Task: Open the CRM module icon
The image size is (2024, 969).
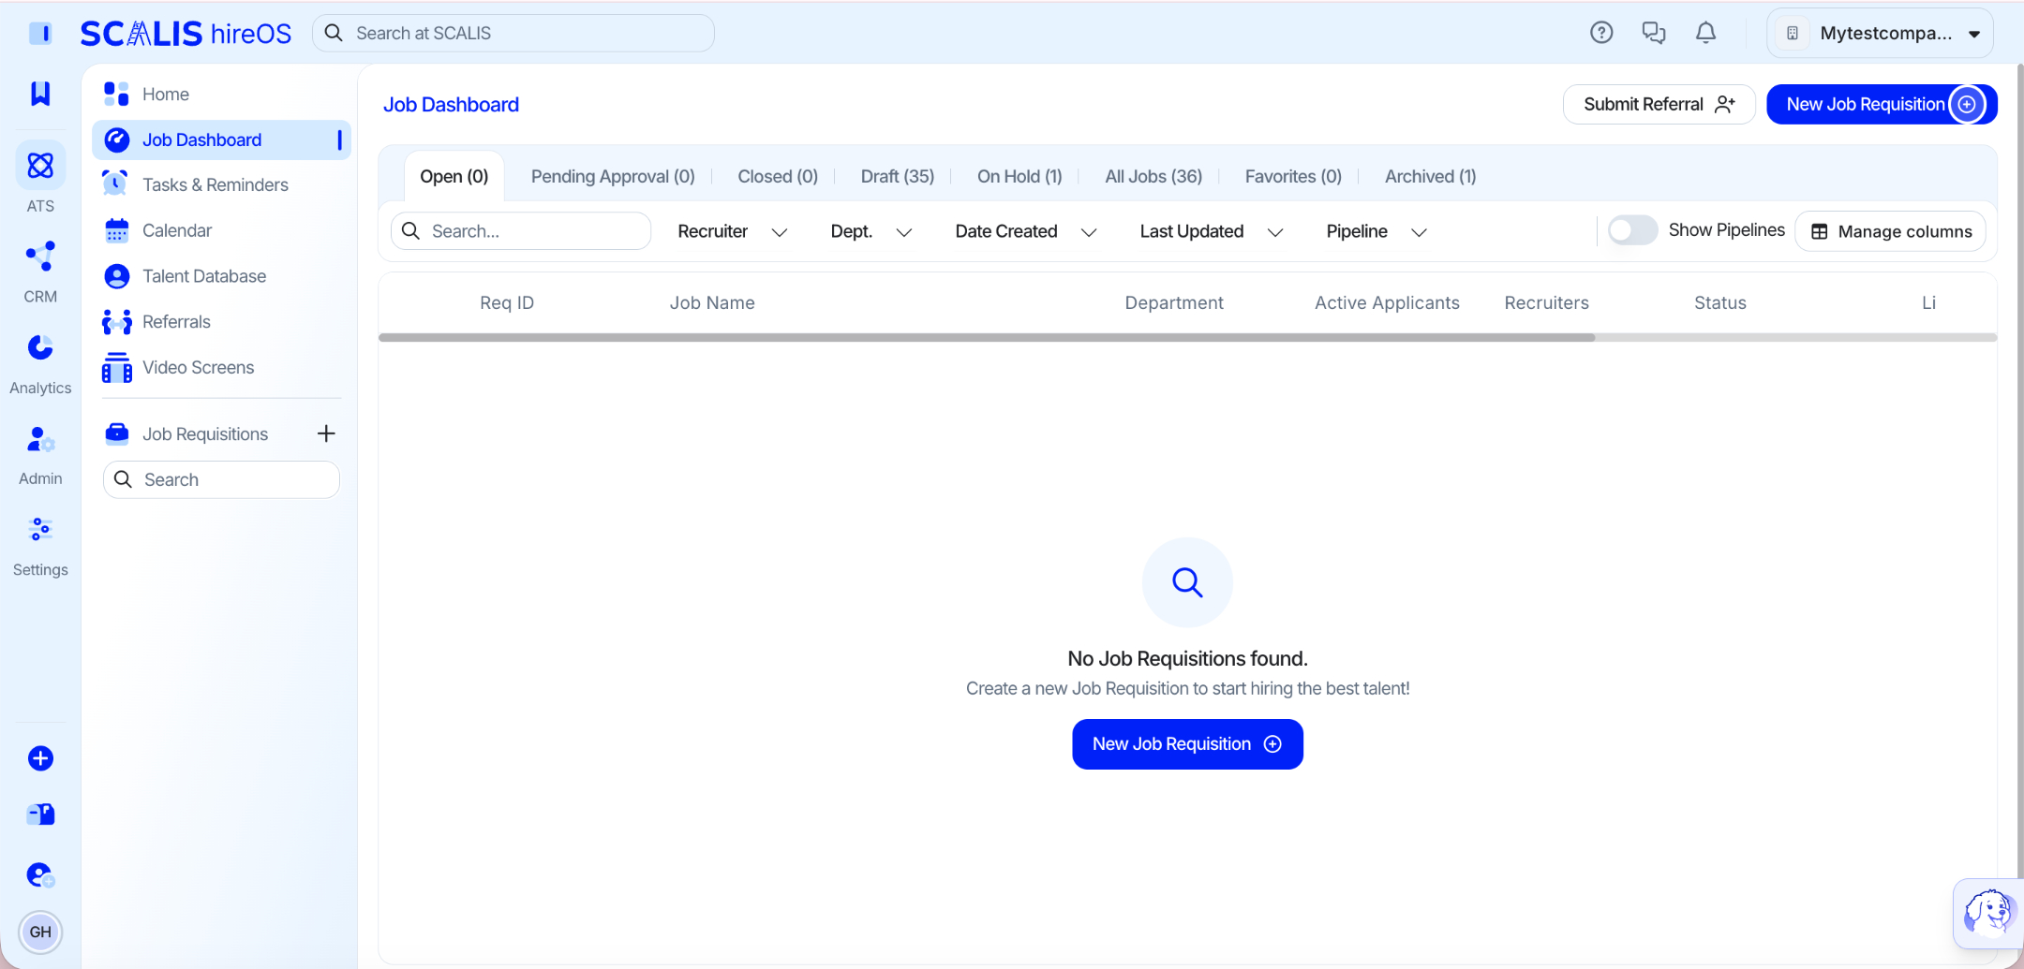Action: tap(40, 257)
